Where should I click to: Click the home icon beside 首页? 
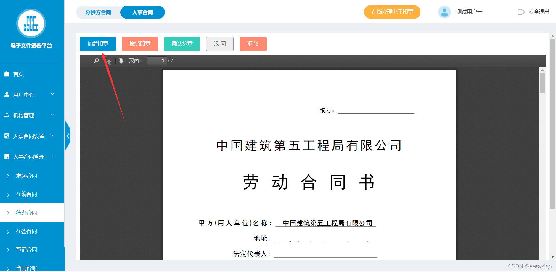coord(7,74)
